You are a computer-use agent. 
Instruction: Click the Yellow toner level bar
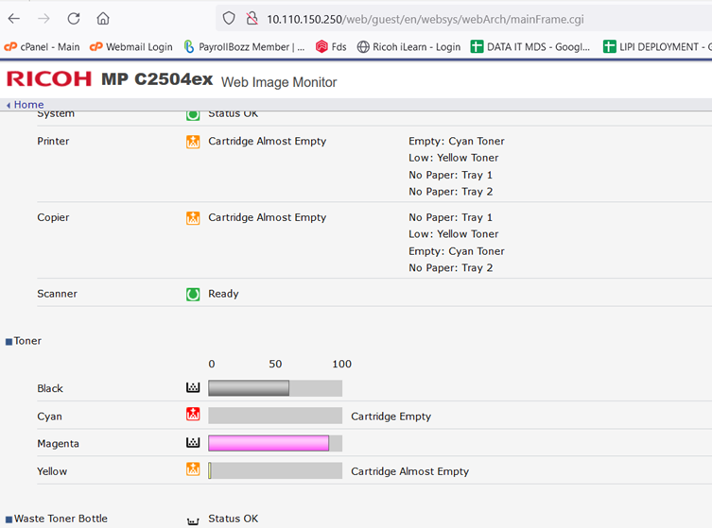pyautogui.click(x=275, y=470)
